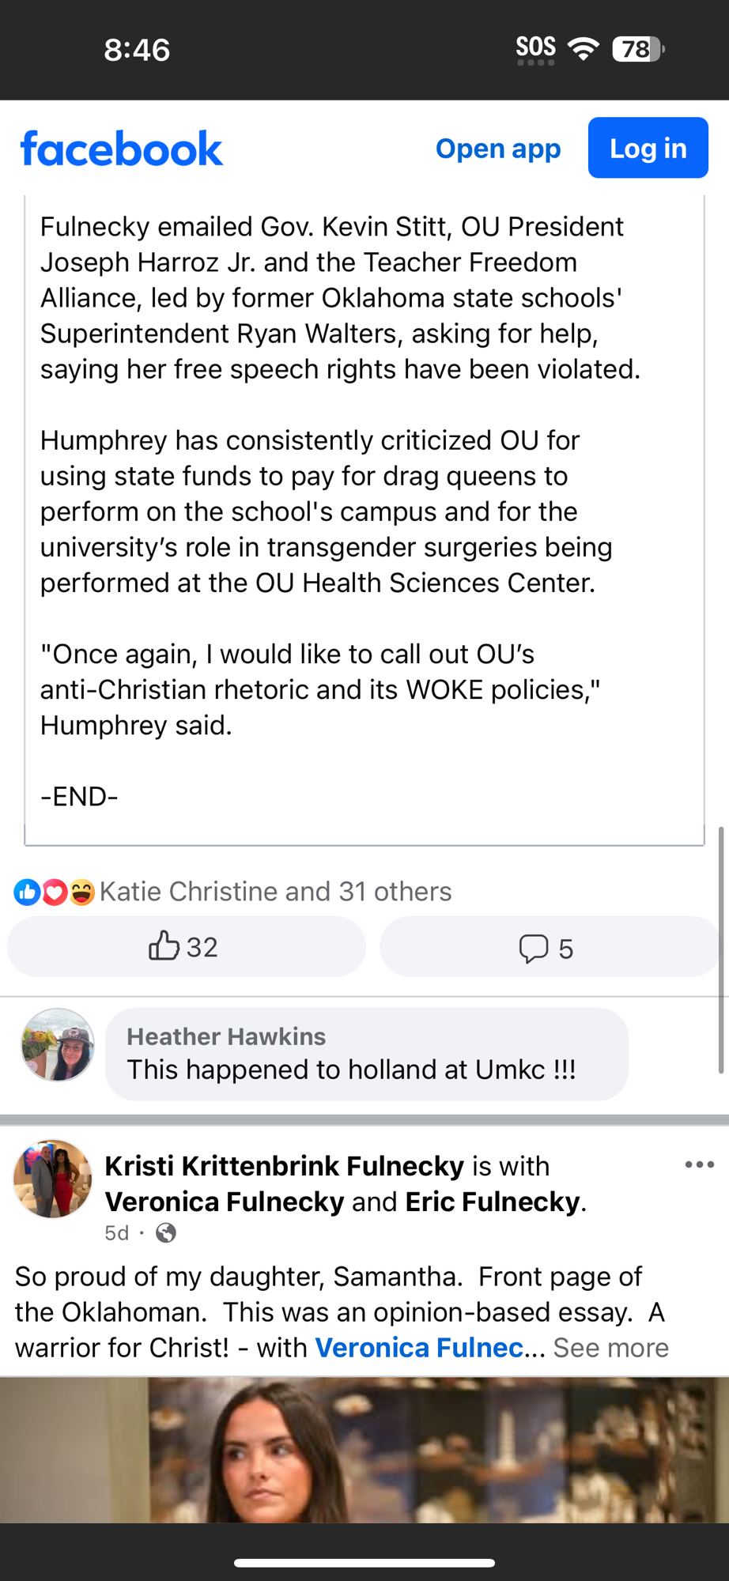The image size is (729, 1581).
Task: Click the Heather Hawkins commenter name
Action: pyautogui.click(x=226, y=1036)
